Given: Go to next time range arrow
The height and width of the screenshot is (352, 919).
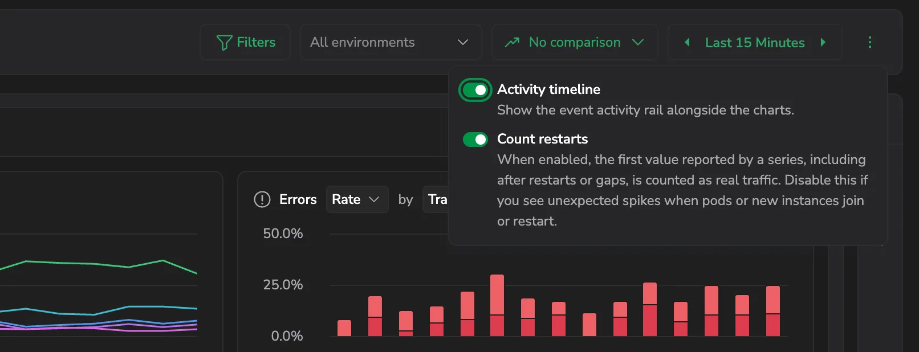Looking at the screenshot, I should (823, 42).
